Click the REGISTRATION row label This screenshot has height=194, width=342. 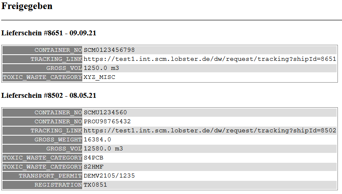click(x=58, y=185)
